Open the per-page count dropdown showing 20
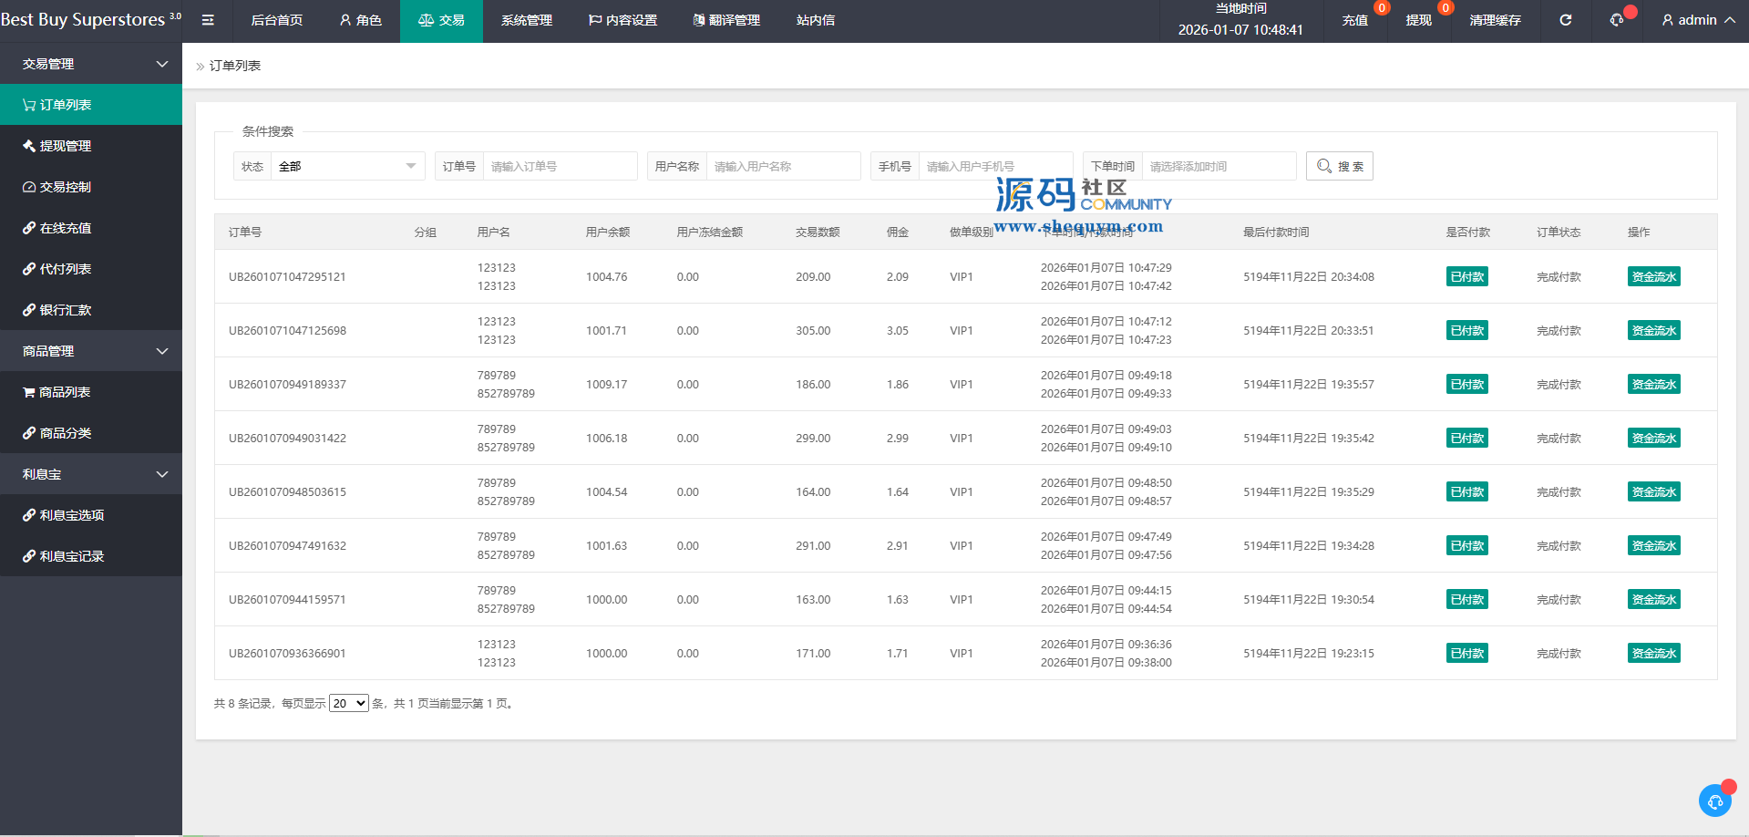This screenshot has height=837, width=1749. coord(348,703)
